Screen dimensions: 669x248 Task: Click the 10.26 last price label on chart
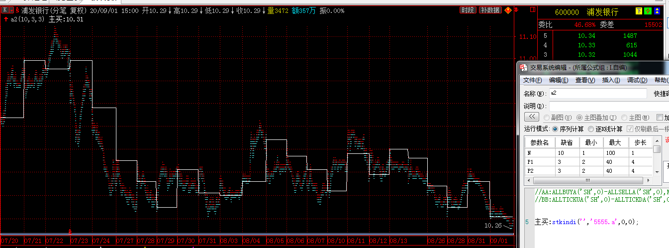click(492, 226)
